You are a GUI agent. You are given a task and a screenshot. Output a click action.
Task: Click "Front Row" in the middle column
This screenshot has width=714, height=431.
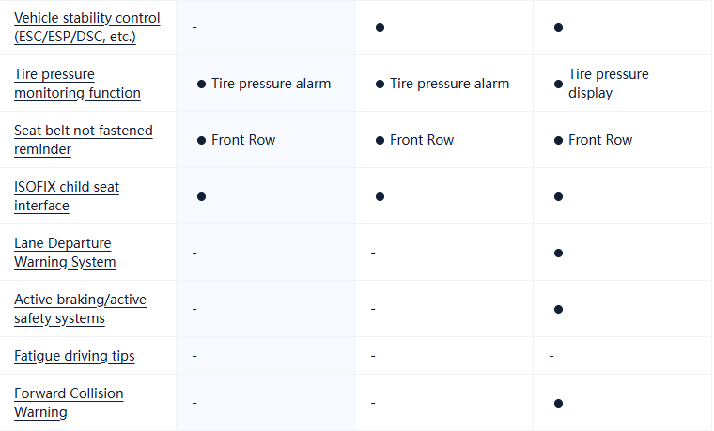pos(422,140)
